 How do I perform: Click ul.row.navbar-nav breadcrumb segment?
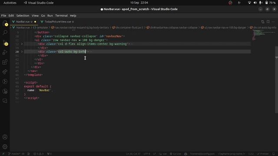point(224,28)
